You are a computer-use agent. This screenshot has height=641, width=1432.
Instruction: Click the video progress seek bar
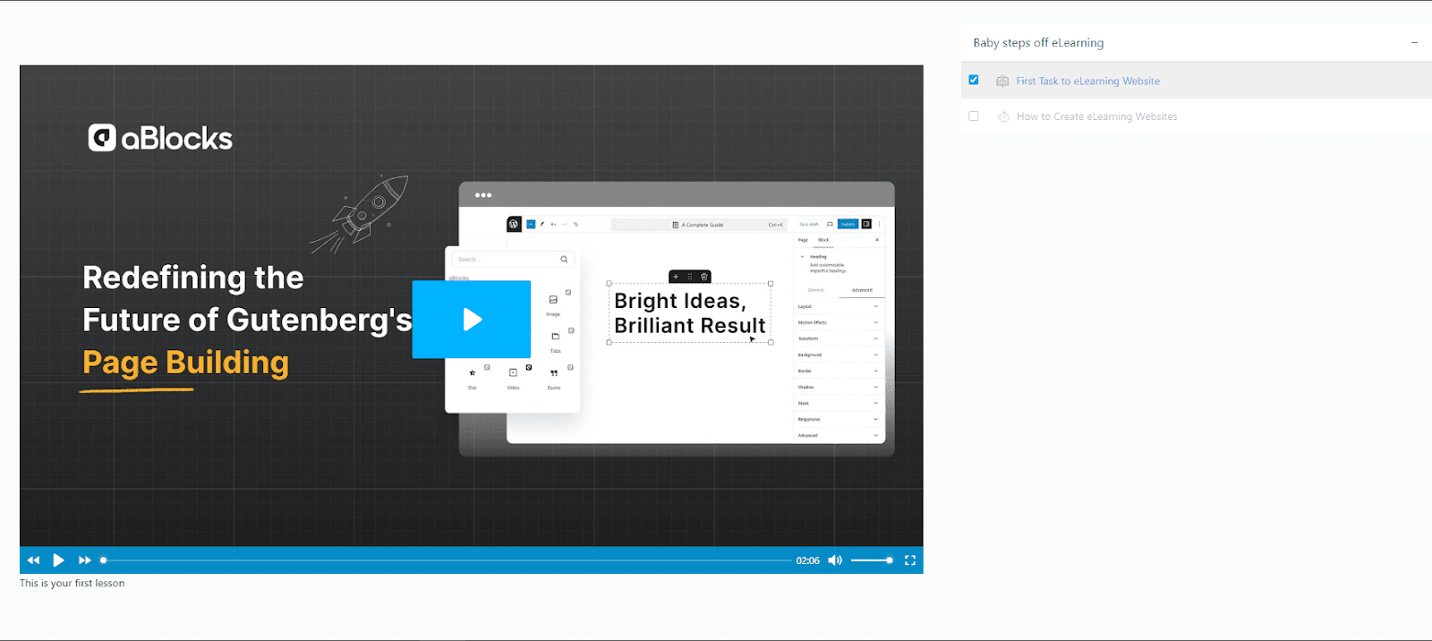pos(446,560)
